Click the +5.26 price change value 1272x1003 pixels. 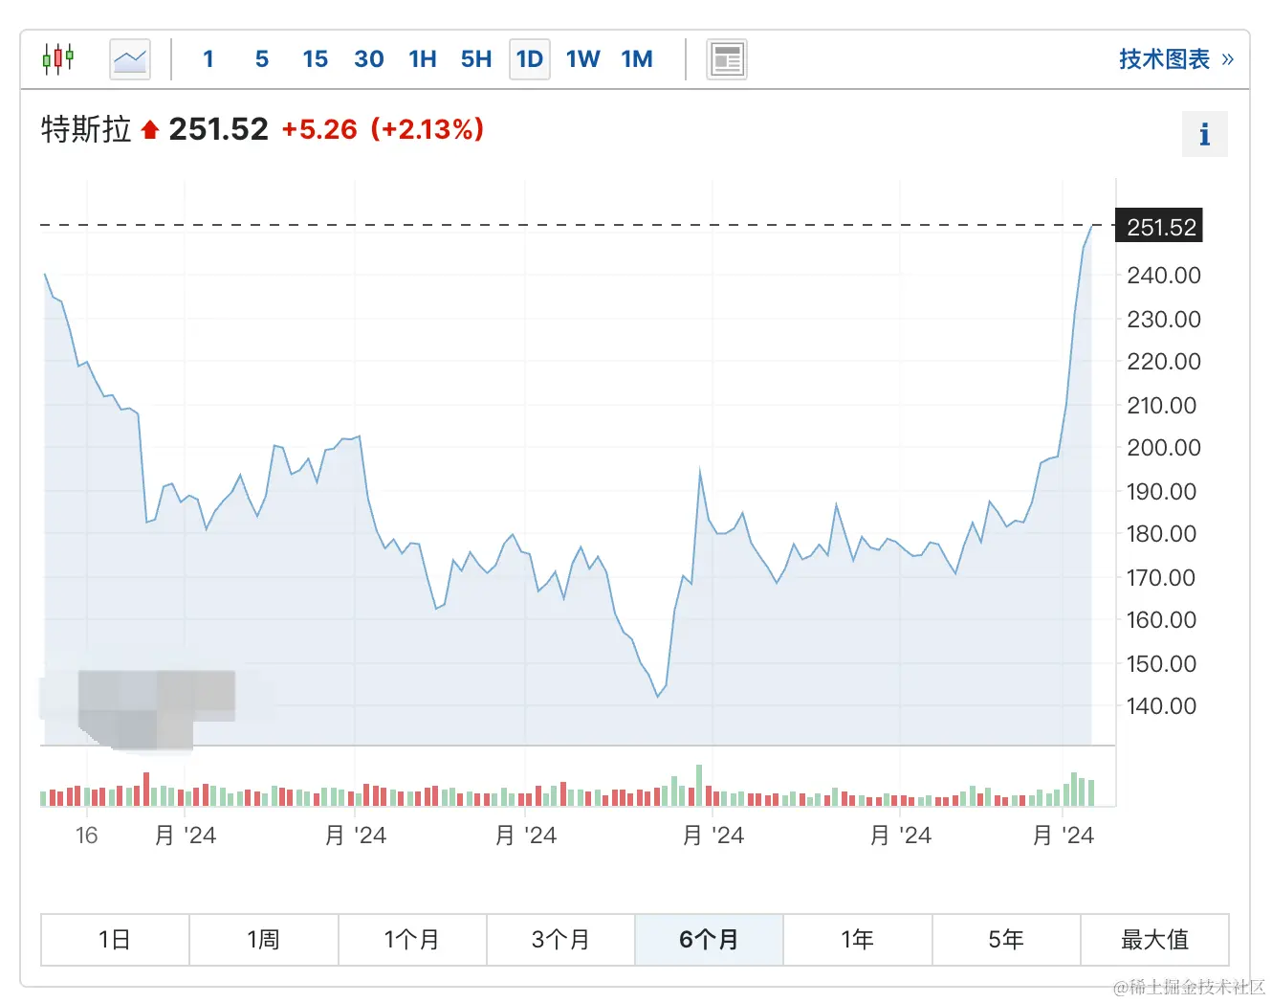(x=319, y=129)
